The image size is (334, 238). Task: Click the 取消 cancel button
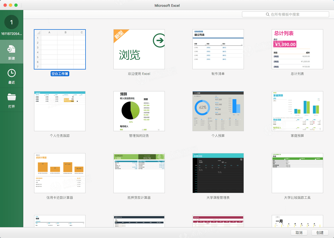click(x=299, y=233)
